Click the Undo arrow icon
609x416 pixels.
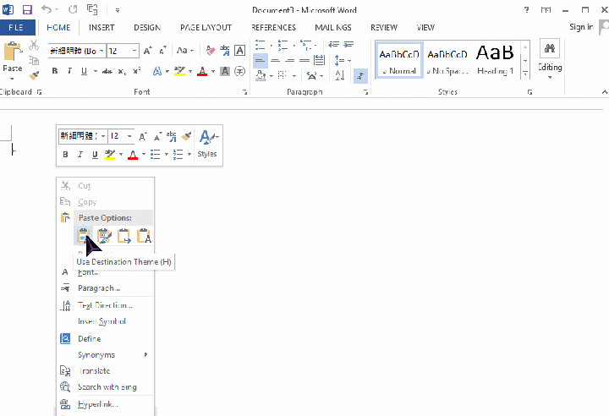tap(47, 9)
